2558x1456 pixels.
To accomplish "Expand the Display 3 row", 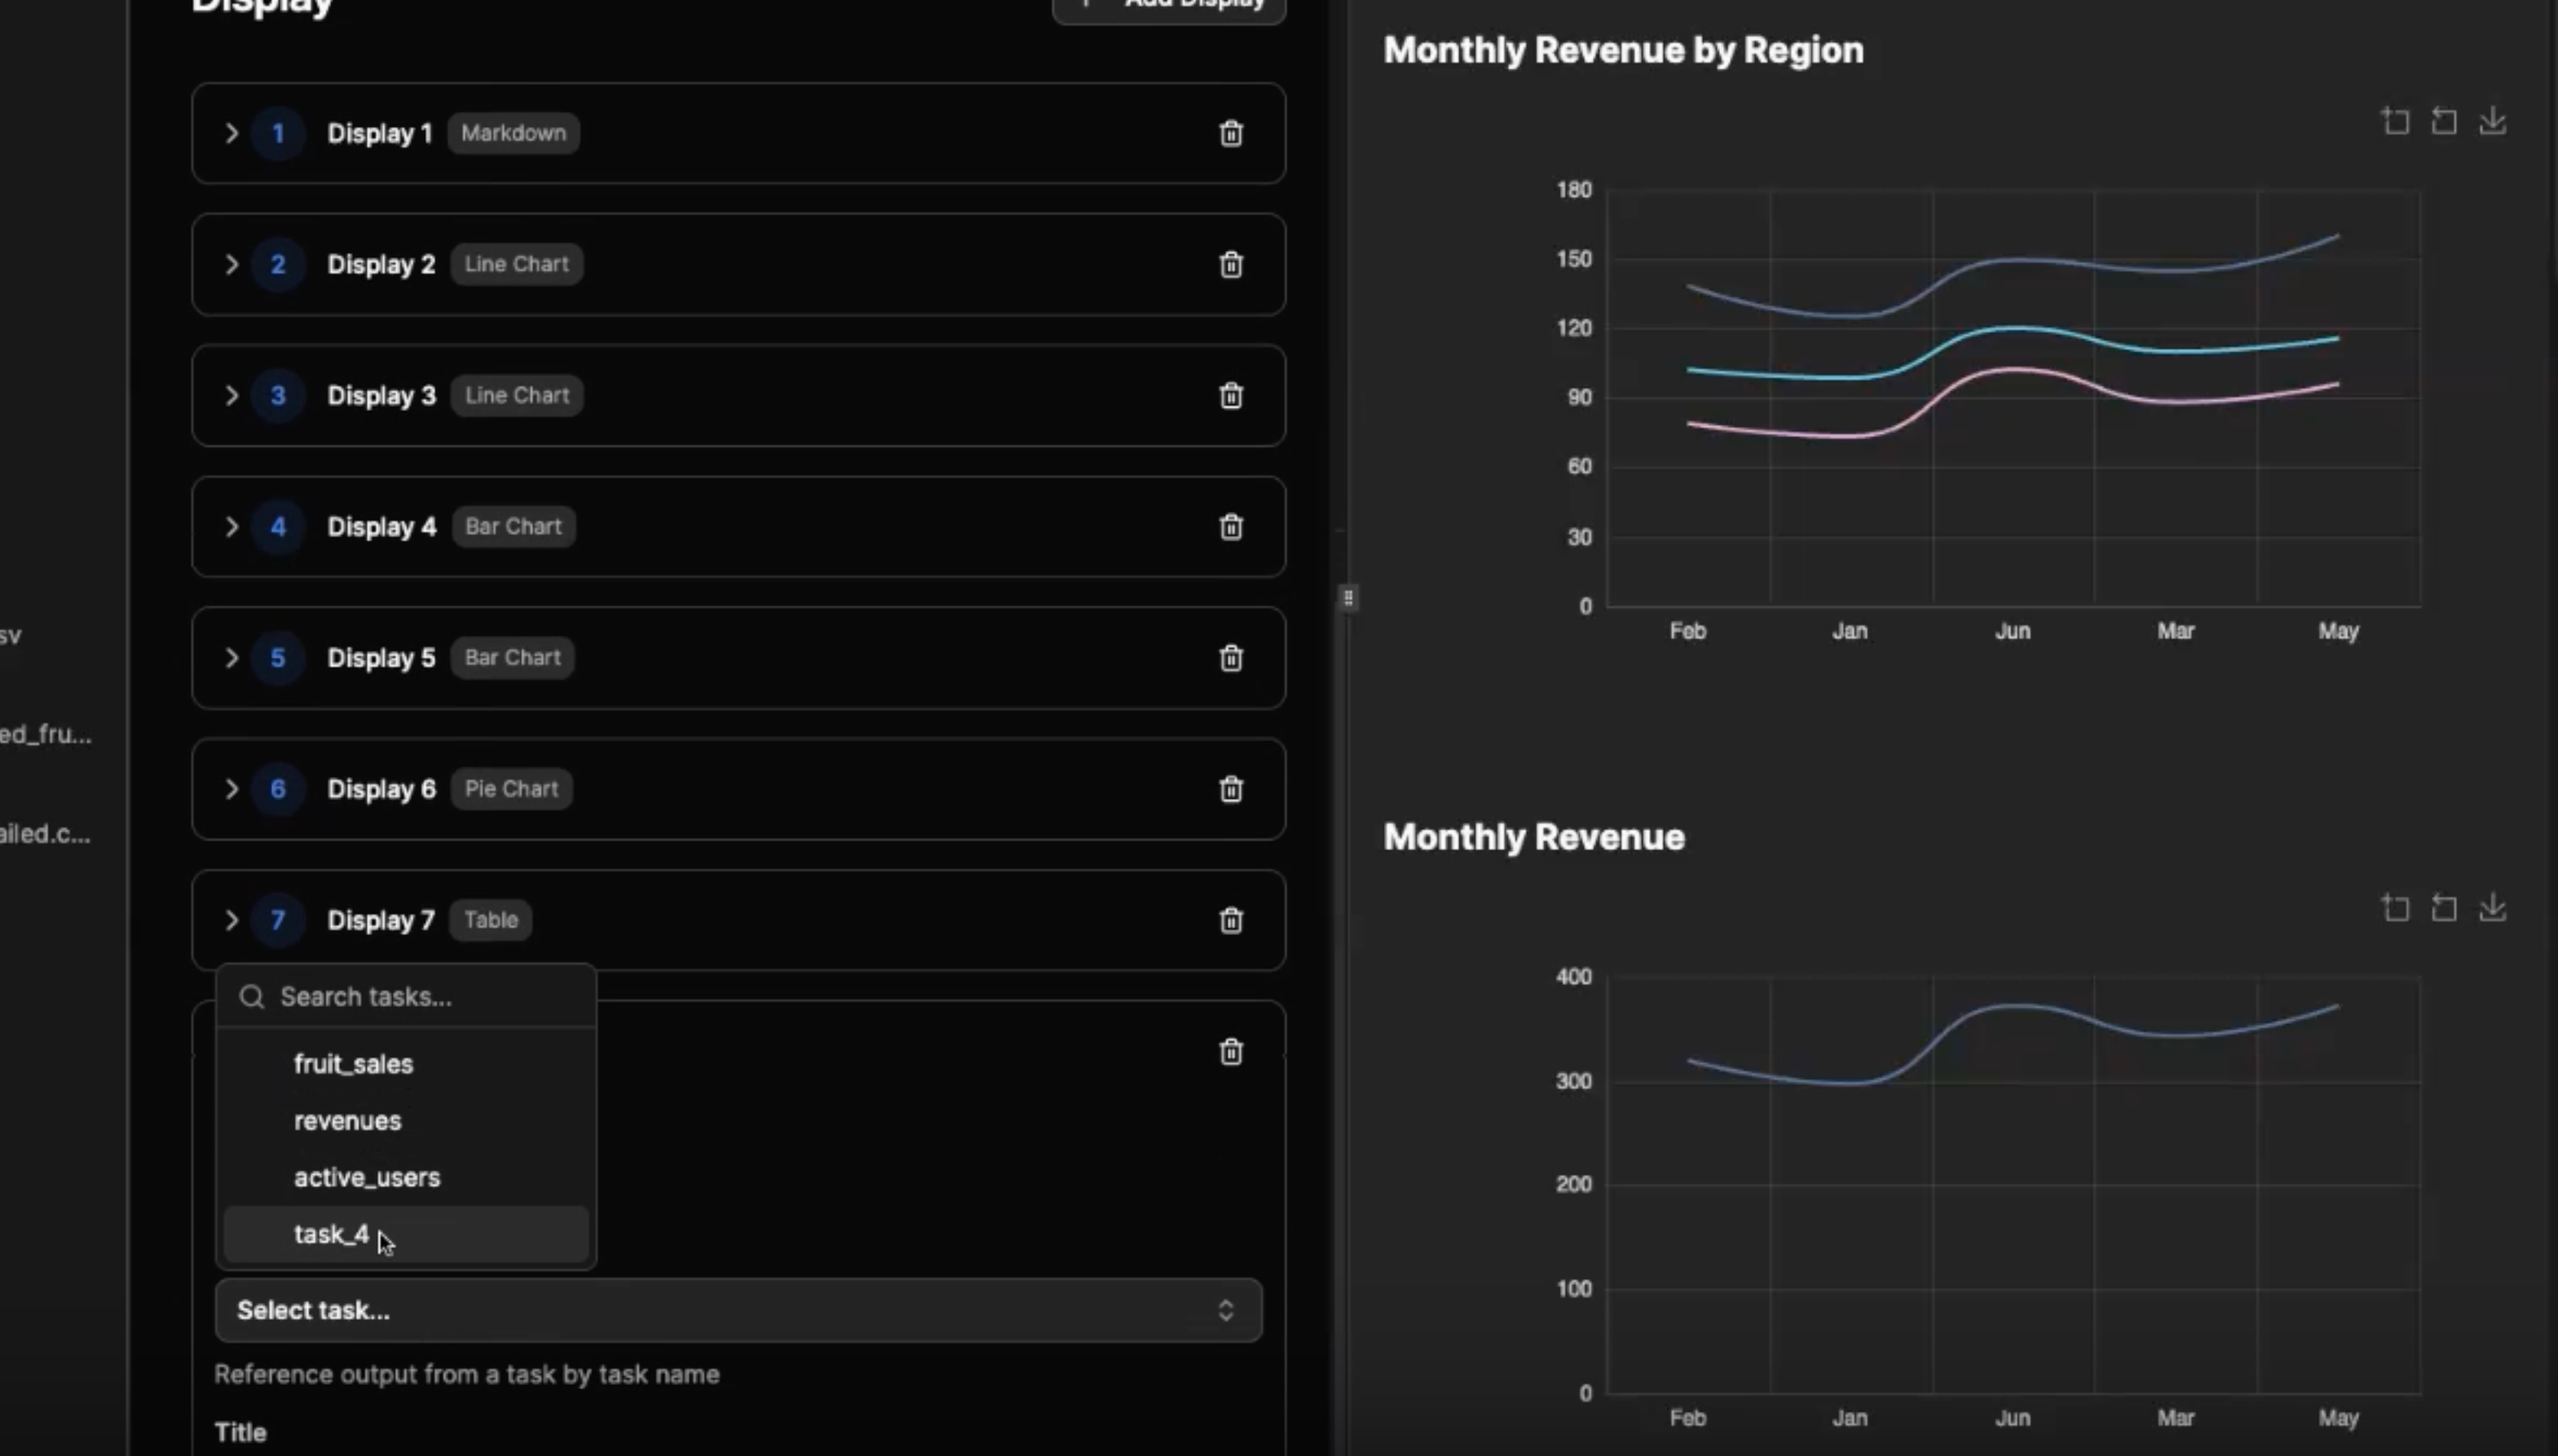I will (x=231, y=395).
